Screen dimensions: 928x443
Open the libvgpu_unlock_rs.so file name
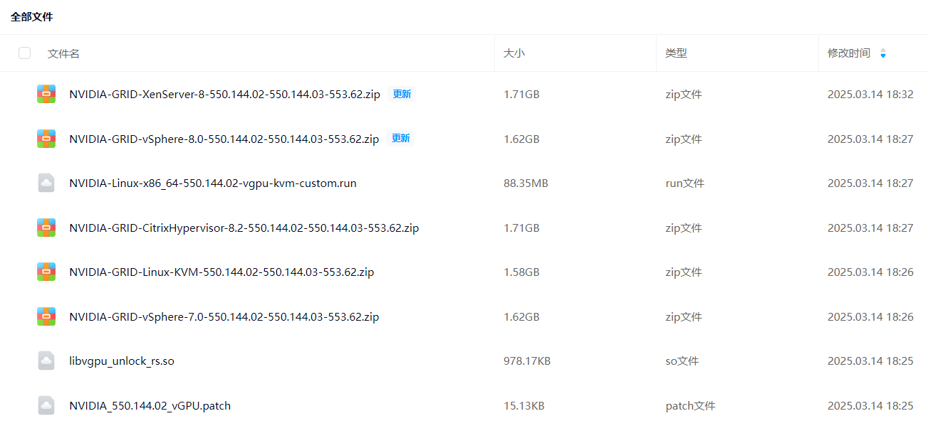(x=122, y=361)
